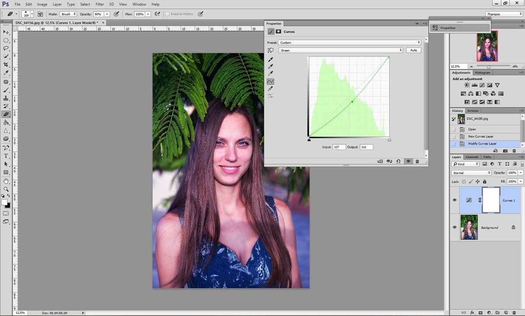Viewport: 525px width, 316px height.
Task: Open the Opacity 90% slider arrow
Action: [107, 14]
